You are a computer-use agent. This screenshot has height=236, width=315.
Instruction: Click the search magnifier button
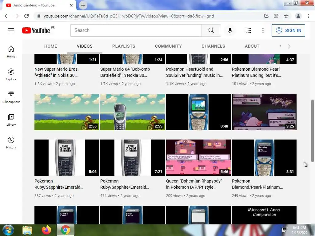tap(211, 30)
